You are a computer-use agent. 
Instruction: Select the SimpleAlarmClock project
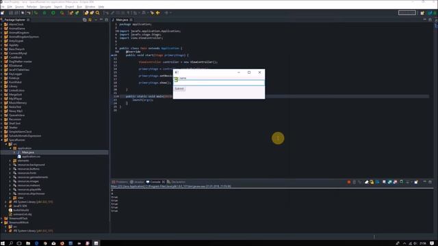[x=20, y=132]
